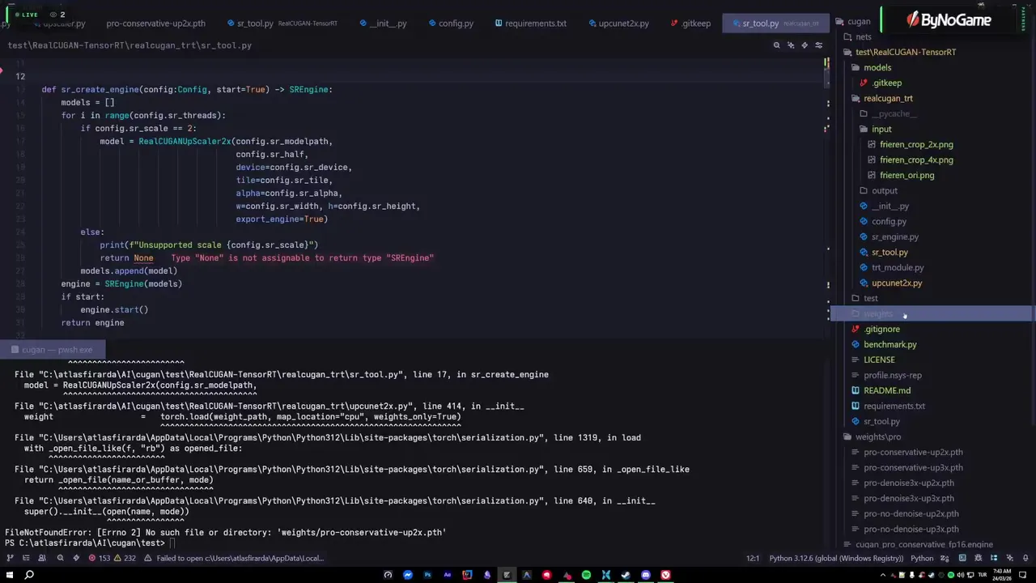This screenshot has height=583, width=1036.
Task: Switch to pro-conservative-up2x.pth tab
Action: pyautogui.click(x=155, y=23)
